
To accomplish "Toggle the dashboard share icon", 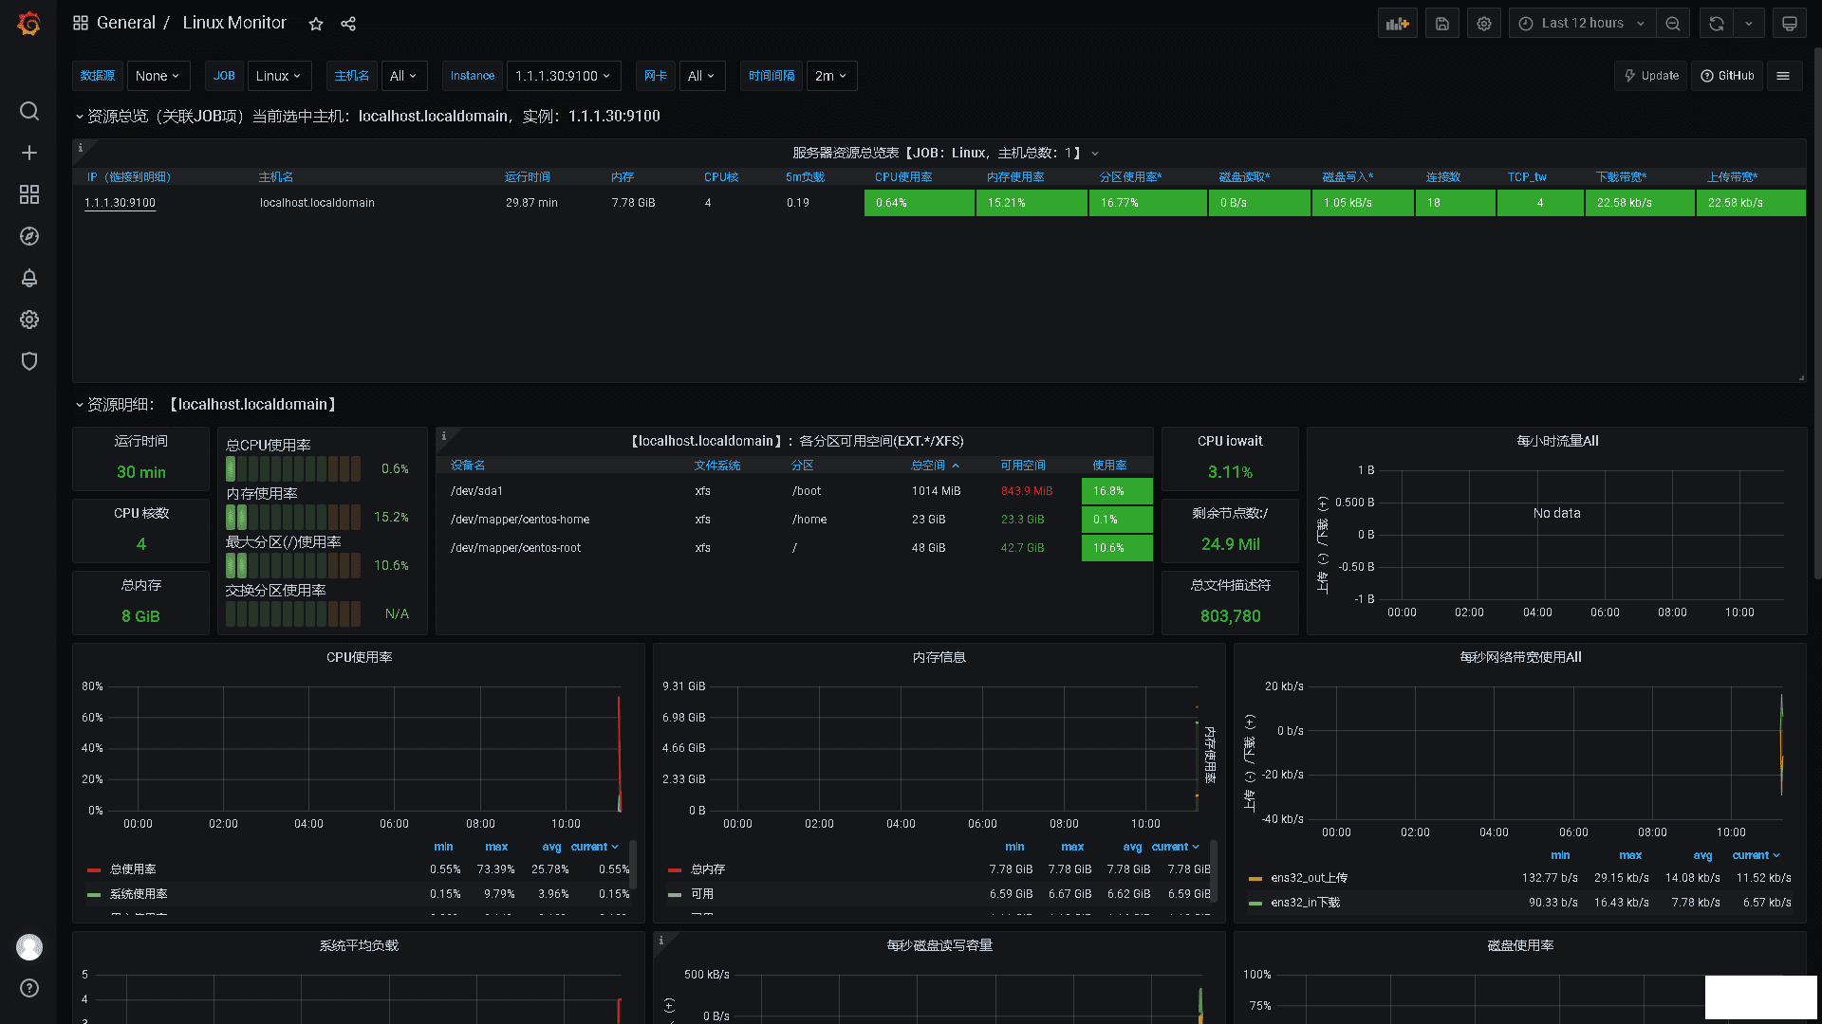I will [349, 23].
